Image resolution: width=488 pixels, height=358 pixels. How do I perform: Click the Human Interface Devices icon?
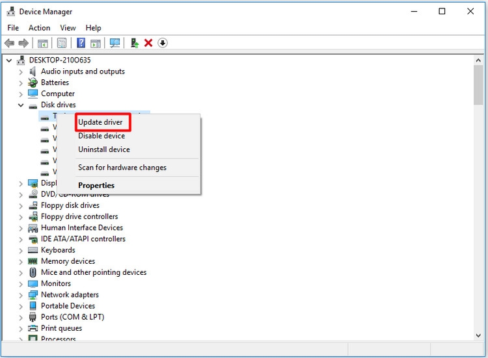tap(33, 228)
